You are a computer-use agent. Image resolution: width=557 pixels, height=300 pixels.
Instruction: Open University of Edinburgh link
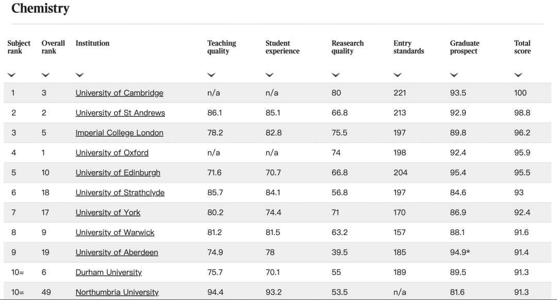(x=118, y=173)
